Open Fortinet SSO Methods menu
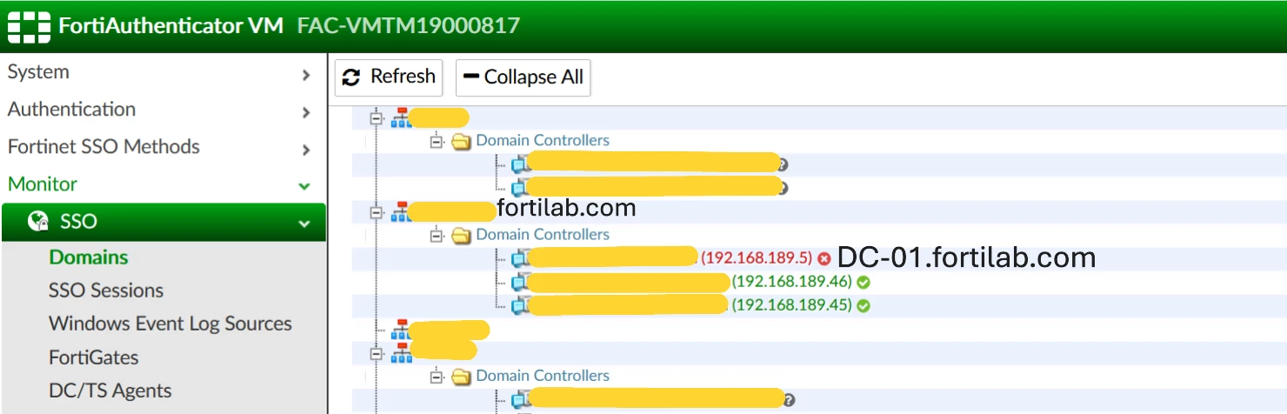 [103, 147]
